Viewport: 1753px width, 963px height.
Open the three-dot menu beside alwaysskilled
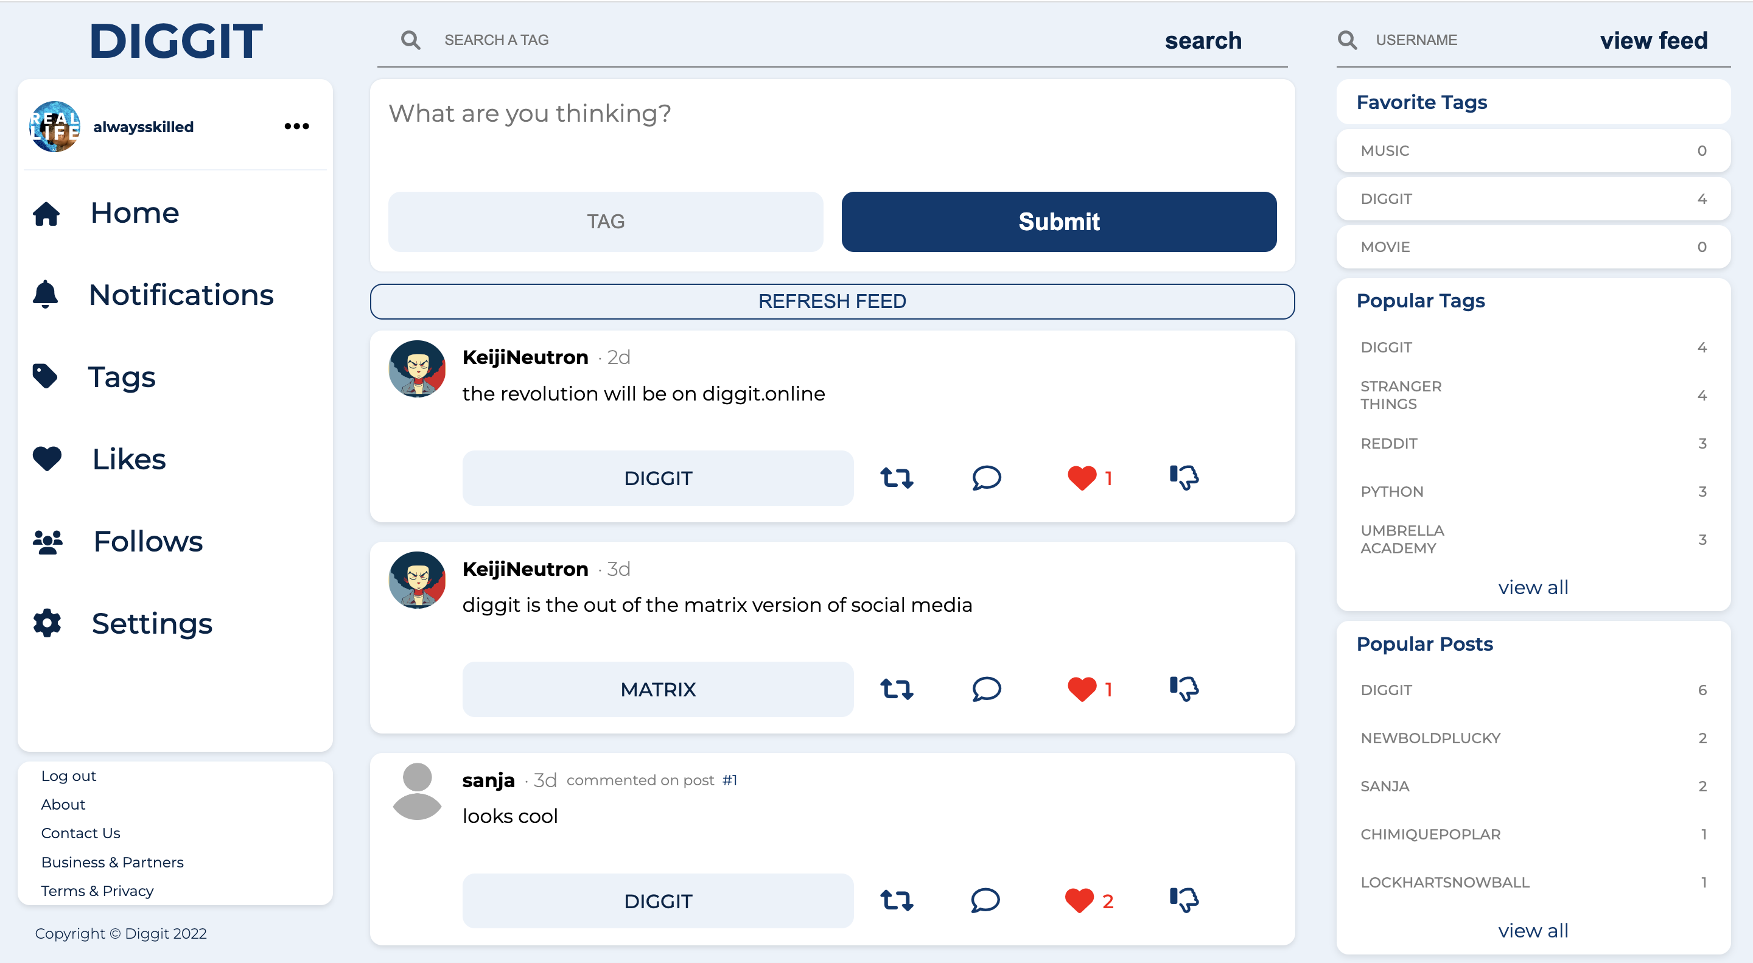pyautogui.click(x=296, y=127)
